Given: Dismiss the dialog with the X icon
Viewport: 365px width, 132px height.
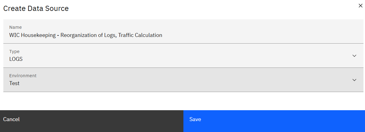Looking at the screenshot, I should [360, 5].
